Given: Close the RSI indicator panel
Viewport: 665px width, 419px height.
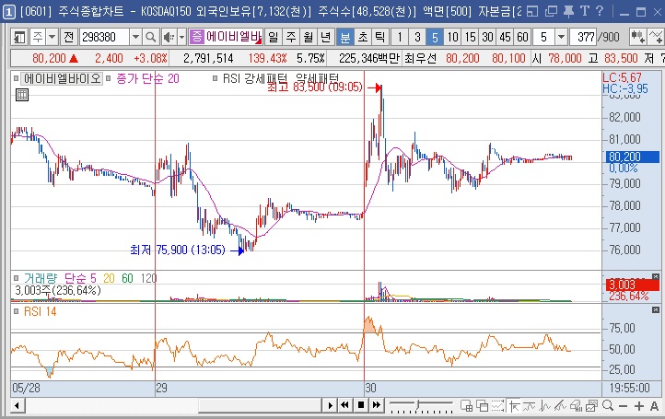Looking at the screenshot, I should [x=655, y=310].
